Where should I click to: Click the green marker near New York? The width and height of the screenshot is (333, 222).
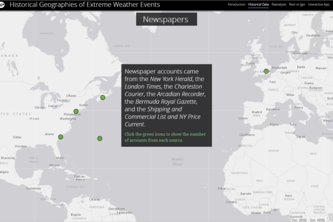[x=76, y=111]
